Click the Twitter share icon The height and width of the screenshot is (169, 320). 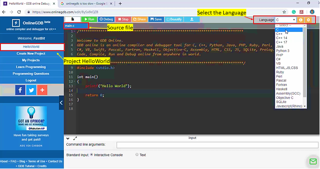pos(31,90)
